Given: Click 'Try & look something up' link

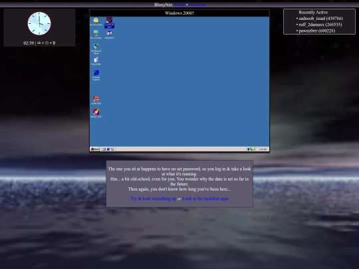Looking at the screenshot, I should 154,199.
